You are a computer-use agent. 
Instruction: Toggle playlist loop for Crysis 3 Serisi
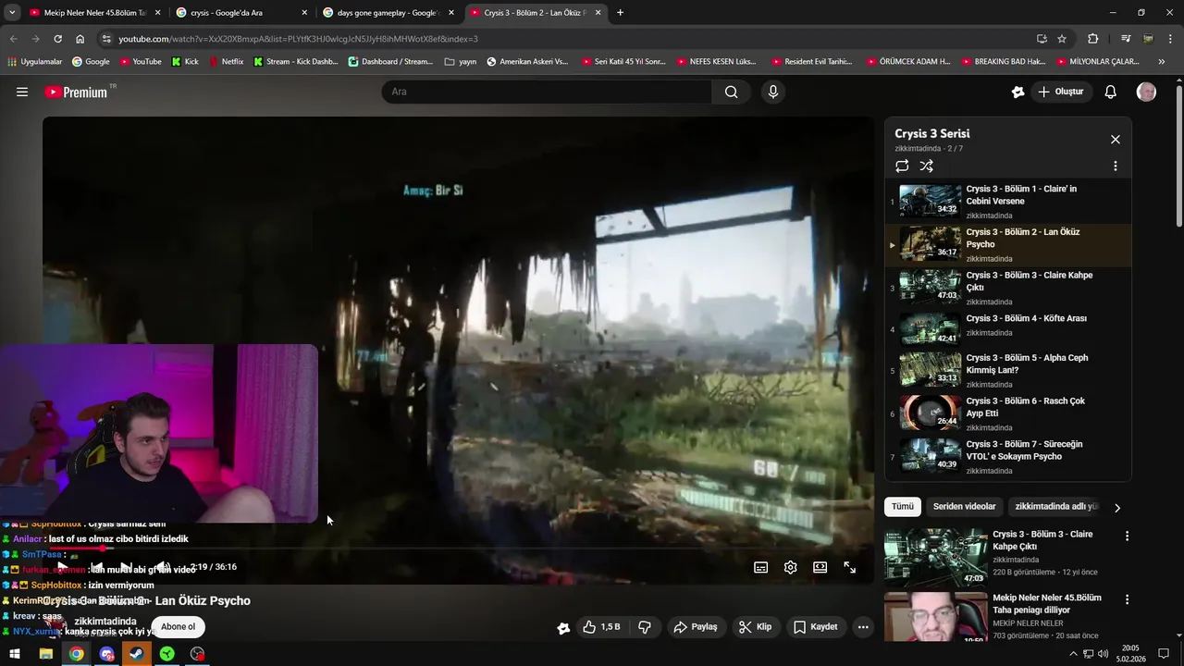pyautogui.click(x=902, y=166)
